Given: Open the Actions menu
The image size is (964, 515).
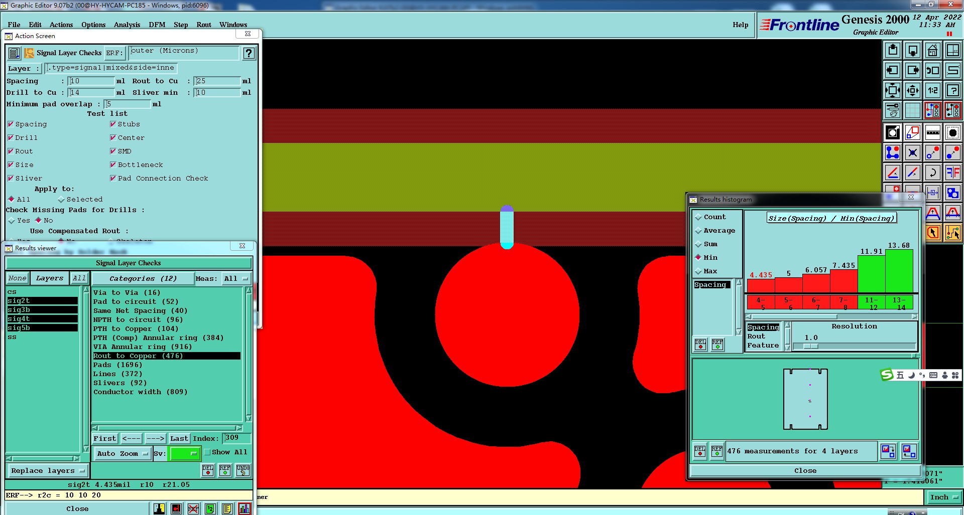Looking at the screenshot, I should (x=61, y=25).
